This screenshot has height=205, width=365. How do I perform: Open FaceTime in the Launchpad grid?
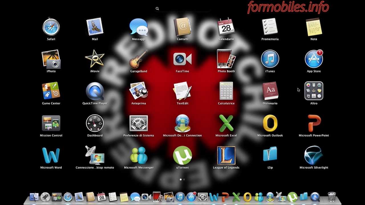pos(182,59)
